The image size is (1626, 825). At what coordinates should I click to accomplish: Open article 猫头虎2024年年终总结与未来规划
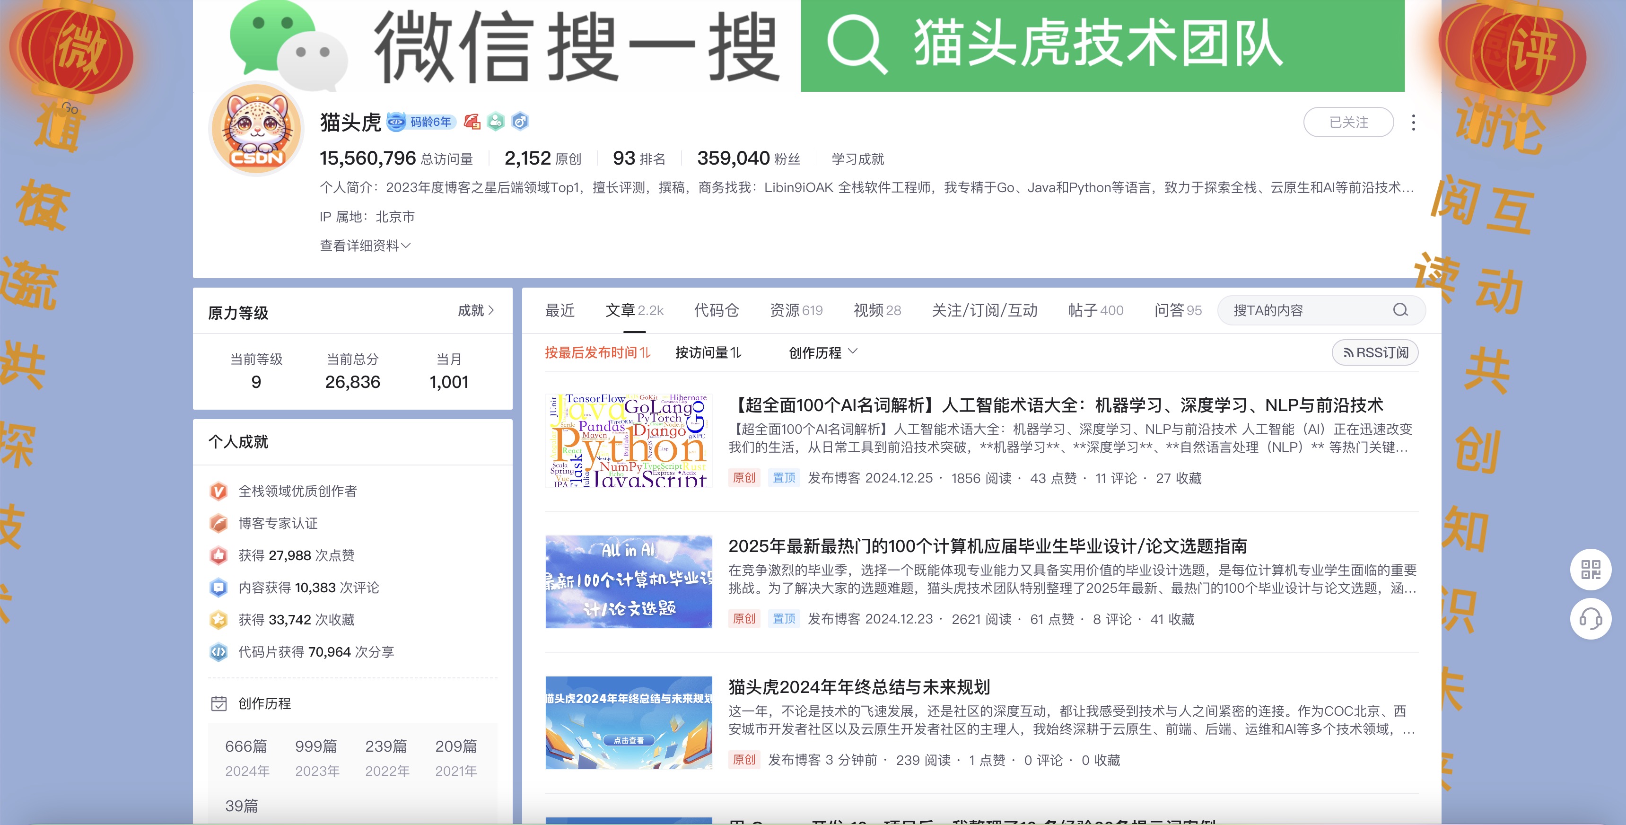click(859, 687)
